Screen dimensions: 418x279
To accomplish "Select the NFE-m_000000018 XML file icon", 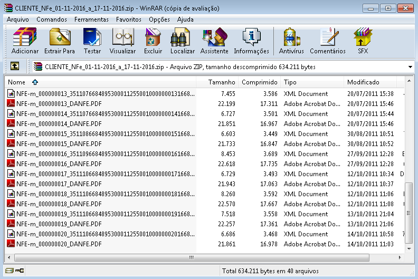I will tap(11, 194).
